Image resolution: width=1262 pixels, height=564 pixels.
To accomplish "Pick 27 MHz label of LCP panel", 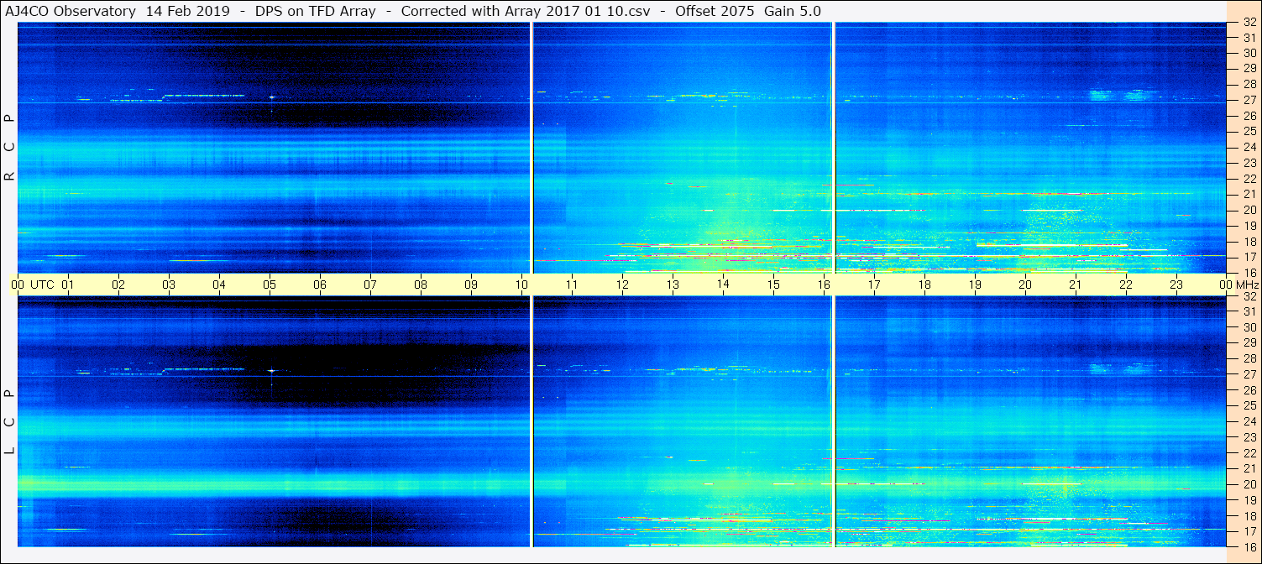I will pos(1249,374).
